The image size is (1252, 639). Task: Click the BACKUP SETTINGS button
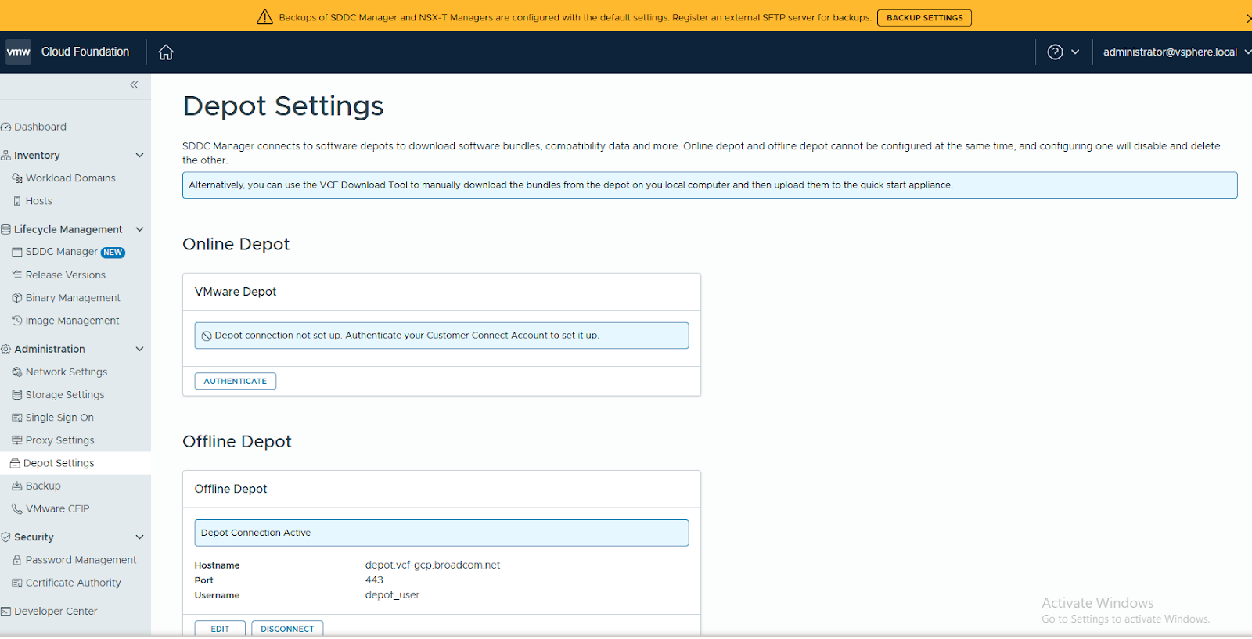point(924,18)
